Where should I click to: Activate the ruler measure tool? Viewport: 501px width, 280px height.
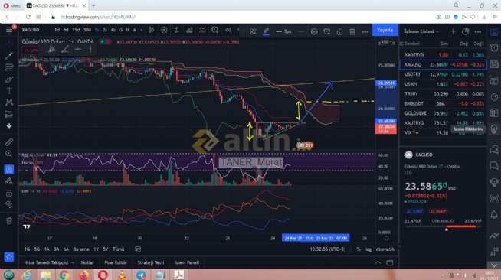click(9, 142)
